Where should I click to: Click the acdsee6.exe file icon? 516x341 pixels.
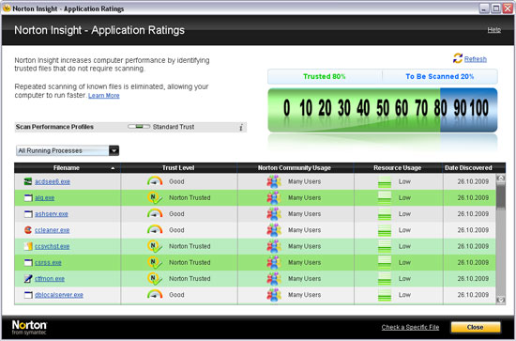coord(28,181)
